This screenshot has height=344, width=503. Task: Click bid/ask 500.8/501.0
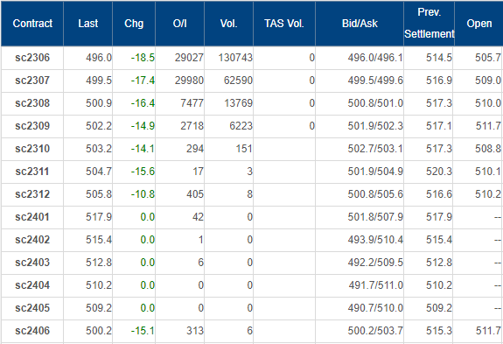tap(375, 103)
